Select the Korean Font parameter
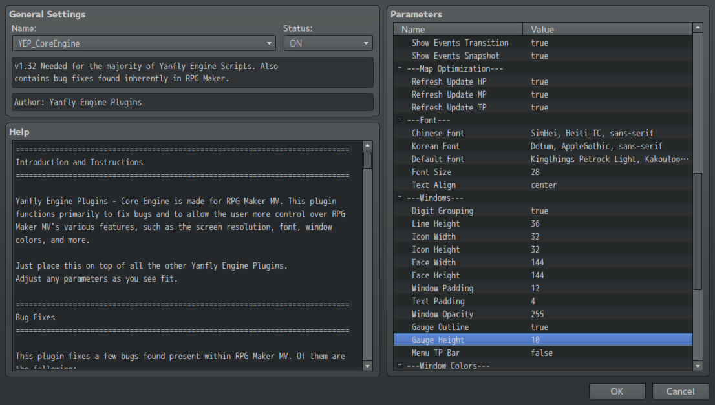The height and width of the screenshot is (405, 715). tap(542, 146)
